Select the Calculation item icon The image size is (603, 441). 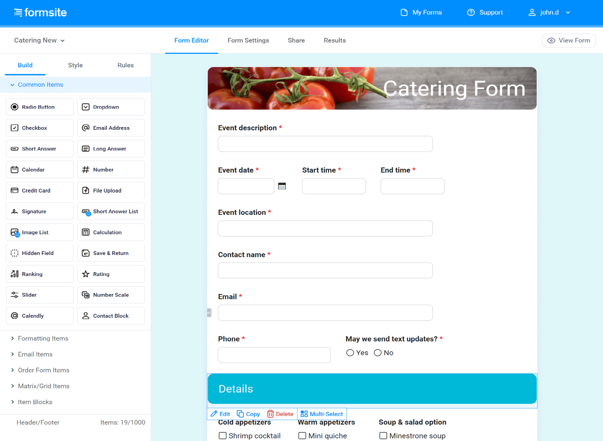pos(86,232)
